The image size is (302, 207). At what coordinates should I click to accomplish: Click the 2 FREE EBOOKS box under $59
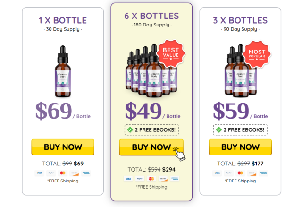(240, 130)
